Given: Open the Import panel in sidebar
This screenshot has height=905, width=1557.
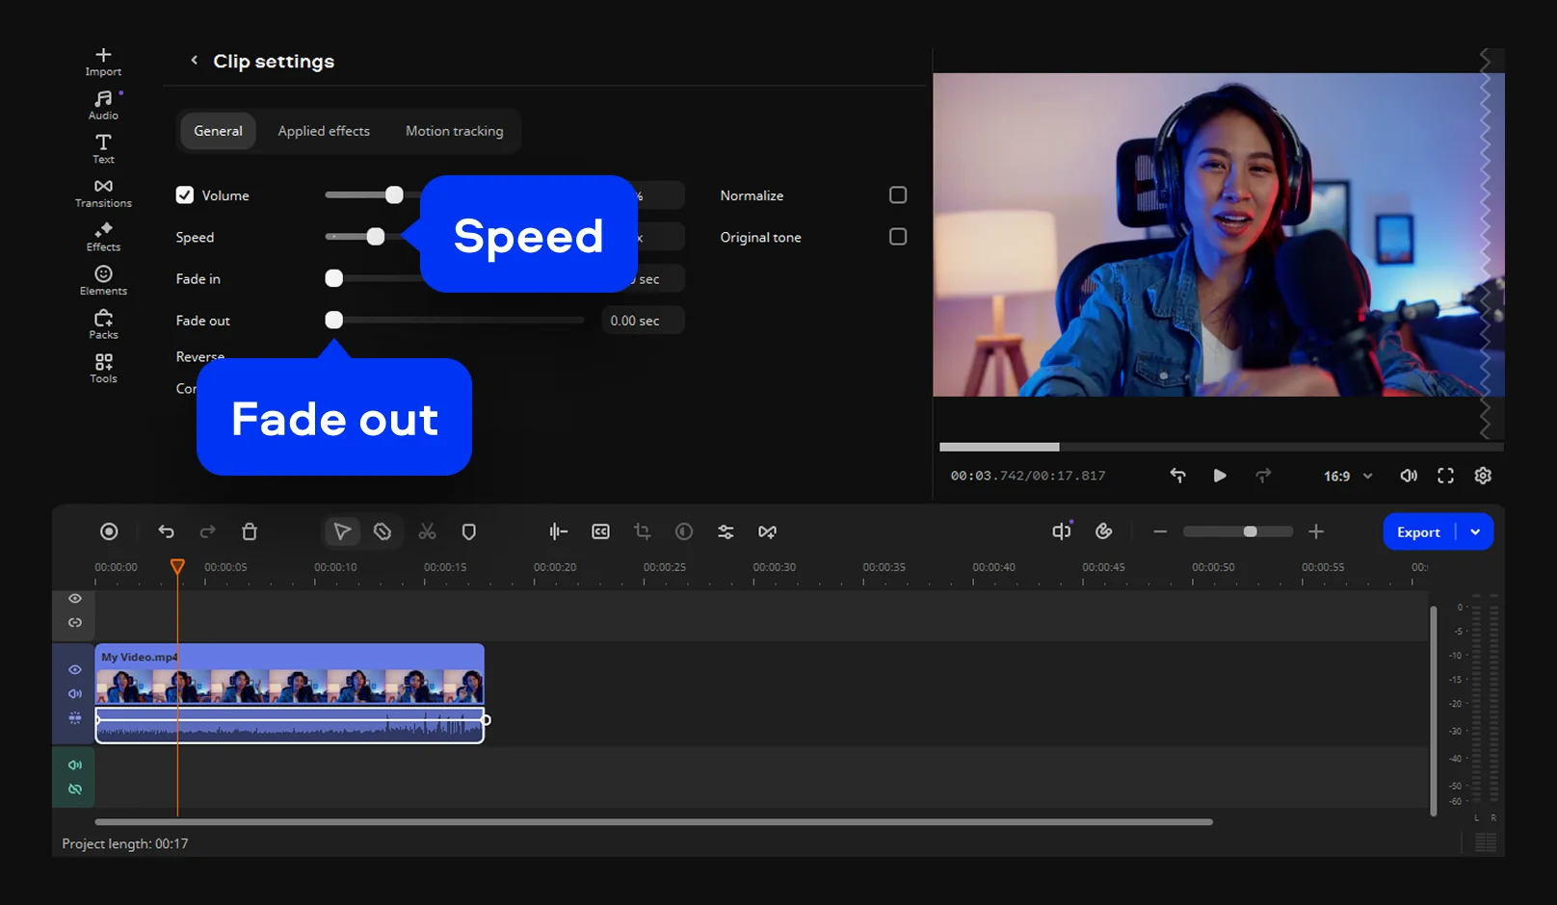Looking at the screenshot, I should 103,62.
